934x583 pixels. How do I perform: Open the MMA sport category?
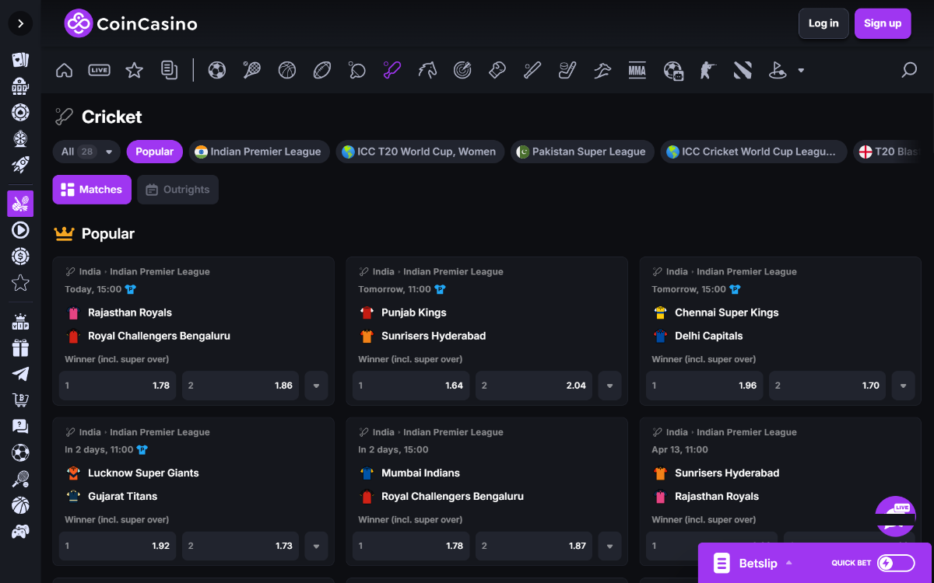coord(637,71)
